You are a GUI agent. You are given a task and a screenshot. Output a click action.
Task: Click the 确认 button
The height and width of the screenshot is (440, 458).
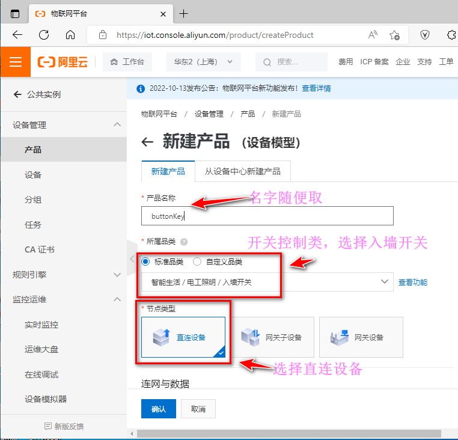click(x=159, y=409)
